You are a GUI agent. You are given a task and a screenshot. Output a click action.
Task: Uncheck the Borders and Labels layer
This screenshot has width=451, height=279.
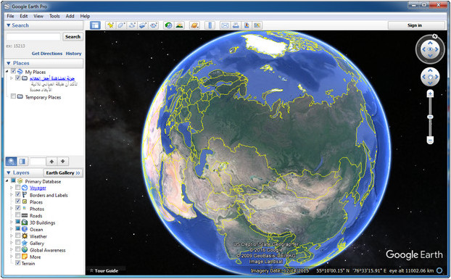pyautogui.click(x=18, y=194)
